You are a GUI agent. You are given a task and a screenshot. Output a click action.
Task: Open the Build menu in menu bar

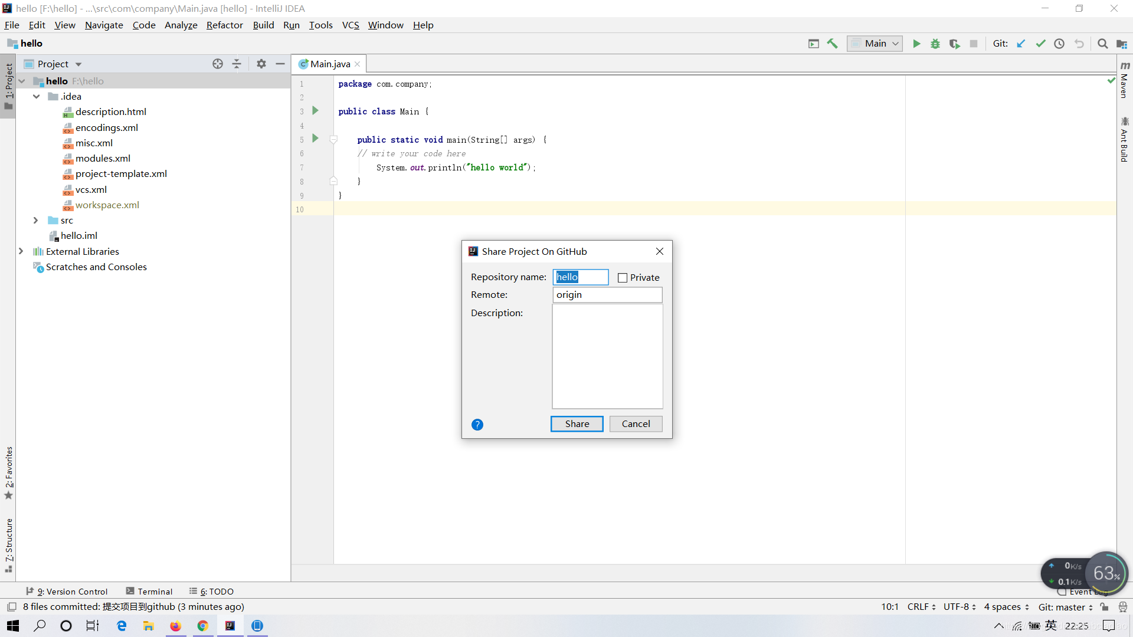coord(264,25)
